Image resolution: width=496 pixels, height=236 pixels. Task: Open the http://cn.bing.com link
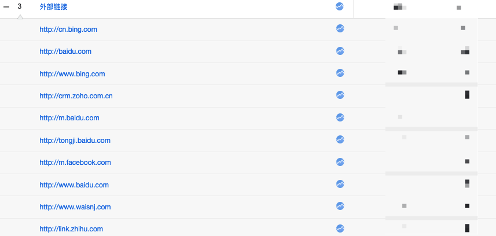point(68,30)
